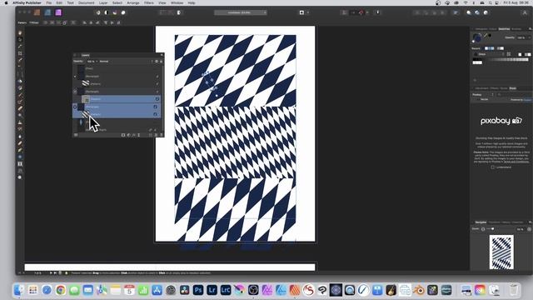
Task: Apply Auto White Balance toolbar icon
Action: (x=123, y=12)
